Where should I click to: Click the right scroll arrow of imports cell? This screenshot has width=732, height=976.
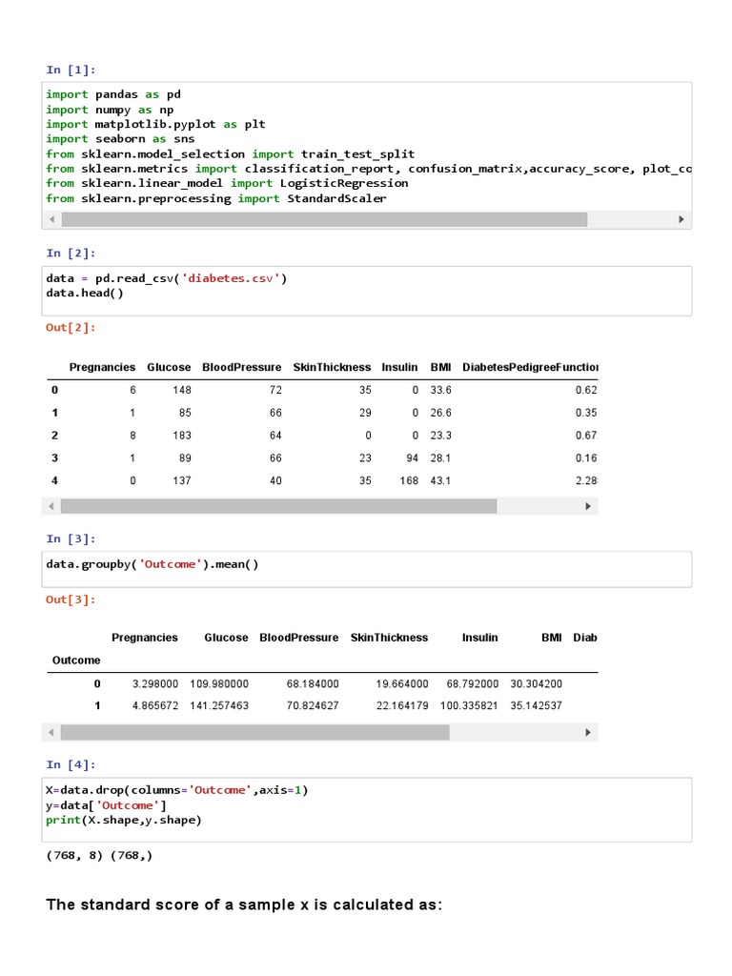[x=681, y=219]
